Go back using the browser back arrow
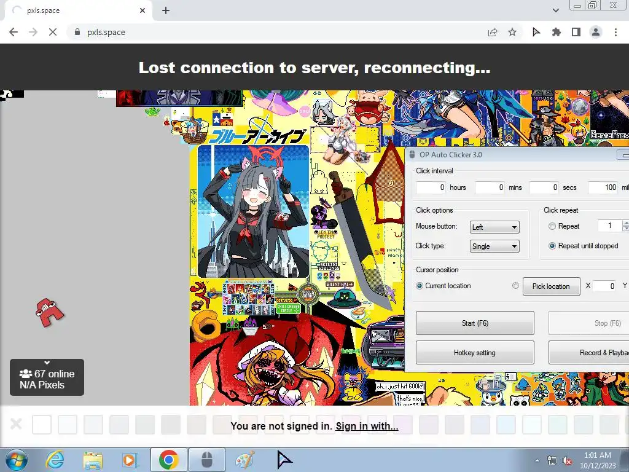629x472 pixels. [x=14, y=32]
